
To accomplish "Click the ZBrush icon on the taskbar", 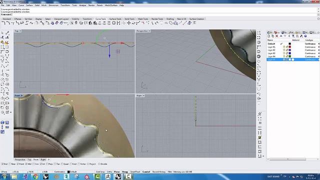I will (x=108, y=176).
